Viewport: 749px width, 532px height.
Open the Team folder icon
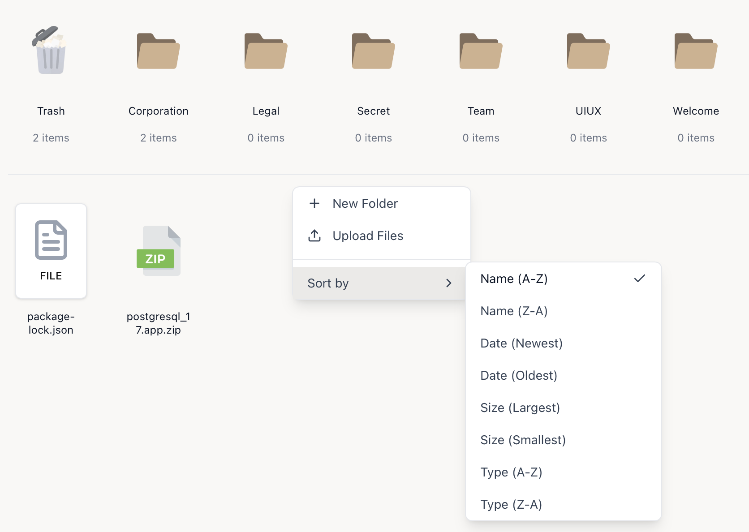coord(481,51)
